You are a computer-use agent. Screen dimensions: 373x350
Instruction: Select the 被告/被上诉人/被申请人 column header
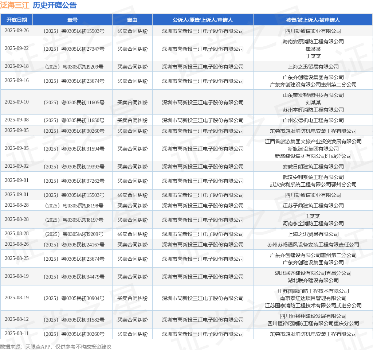313,20
